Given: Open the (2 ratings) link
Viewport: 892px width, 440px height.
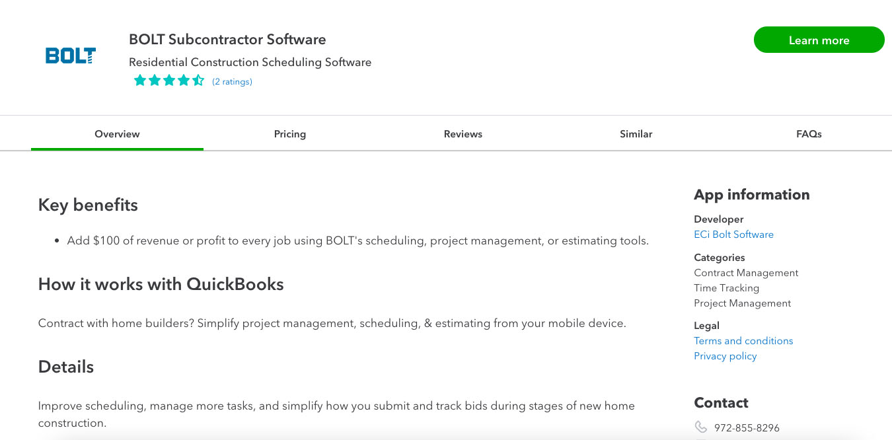Looking at the screenshot, I should coord(232,82).
